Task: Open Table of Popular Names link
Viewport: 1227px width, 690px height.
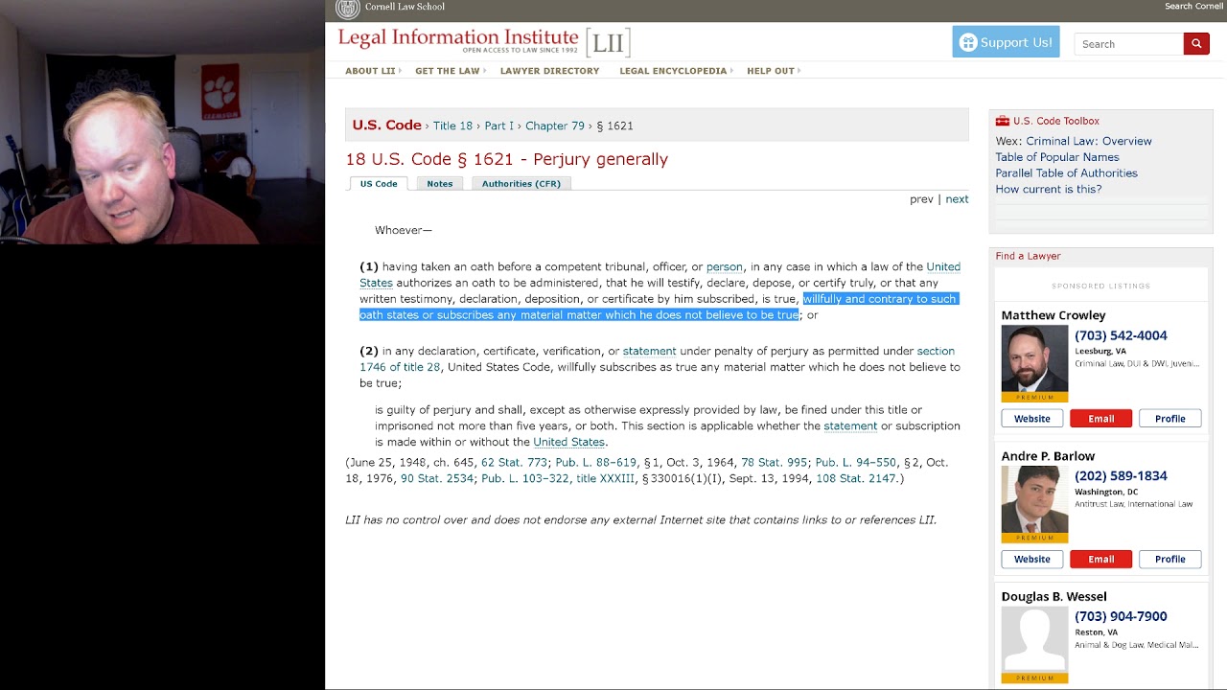Action: (1057, 157)
